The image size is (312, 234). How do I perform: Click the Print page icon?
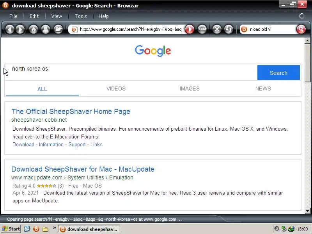tap(46, 30)
